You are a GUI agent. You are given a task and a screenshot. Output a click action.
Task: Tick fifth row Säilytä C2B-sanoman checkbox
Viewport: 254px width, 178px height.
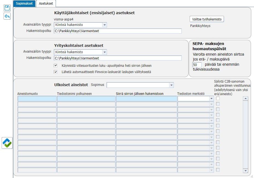[218, 120]
